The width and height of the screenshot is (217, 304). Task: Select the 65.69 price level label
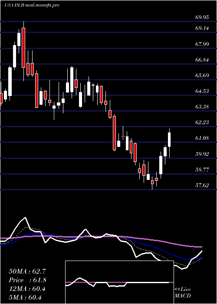(202, 76)
